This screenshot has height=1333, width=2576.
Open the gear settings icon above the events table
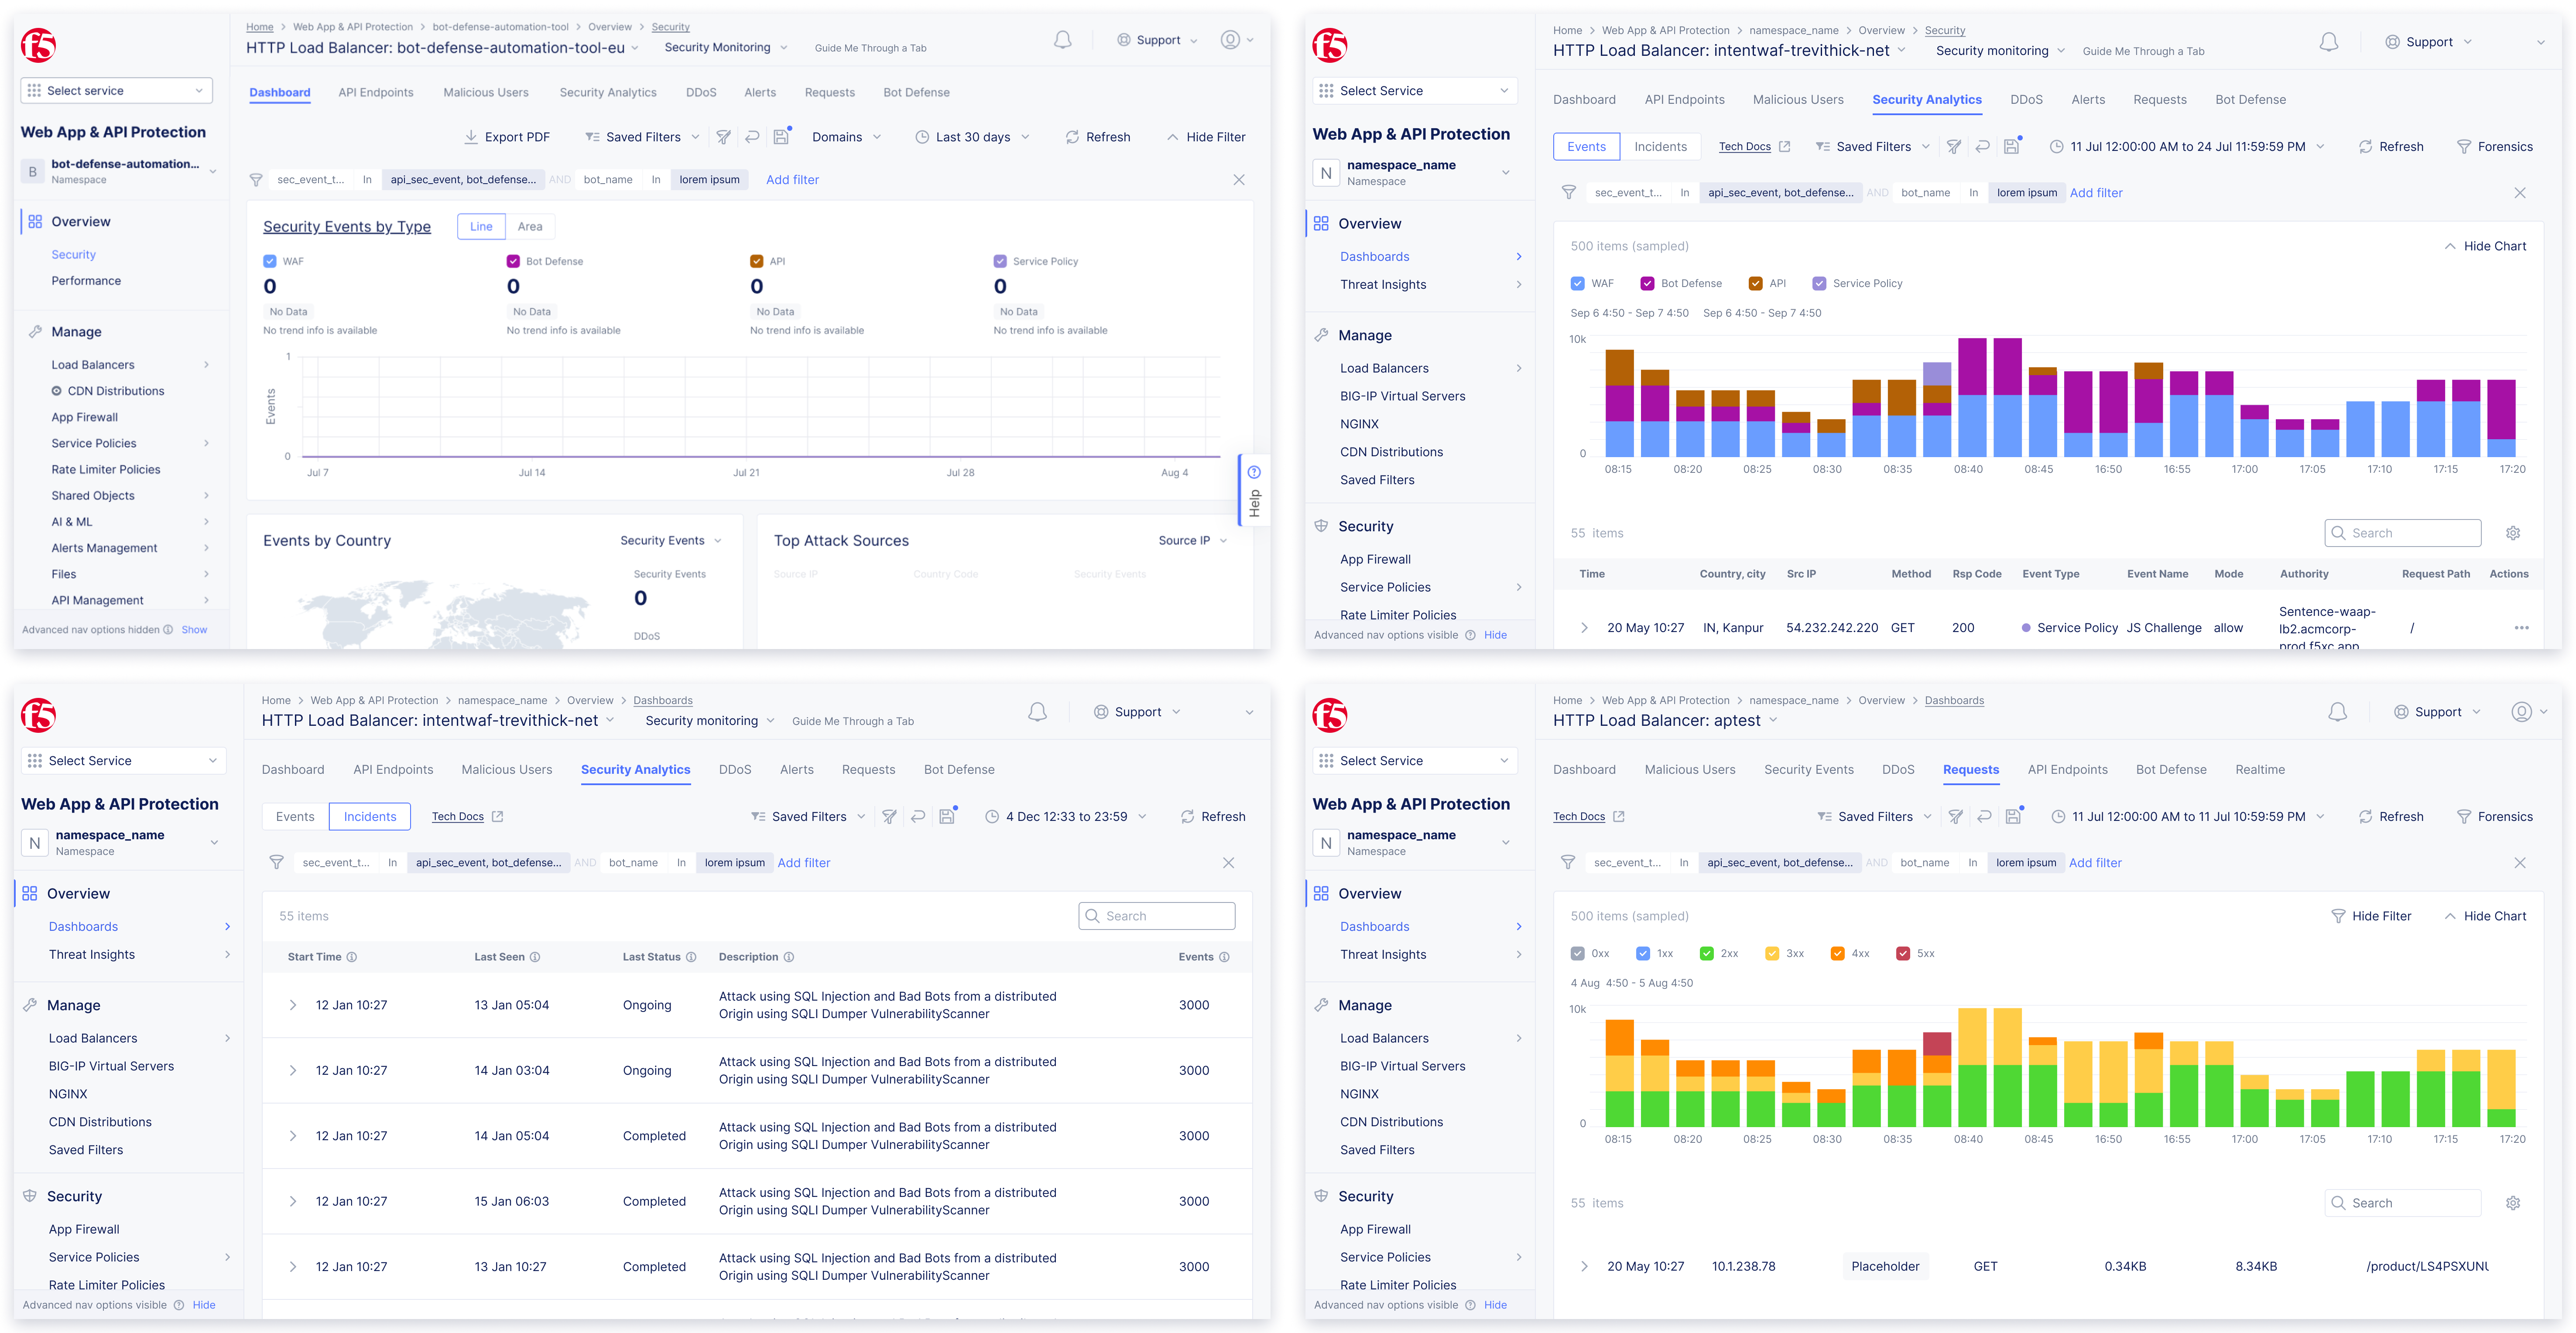pyautogui.click(x=2514, y=532)
